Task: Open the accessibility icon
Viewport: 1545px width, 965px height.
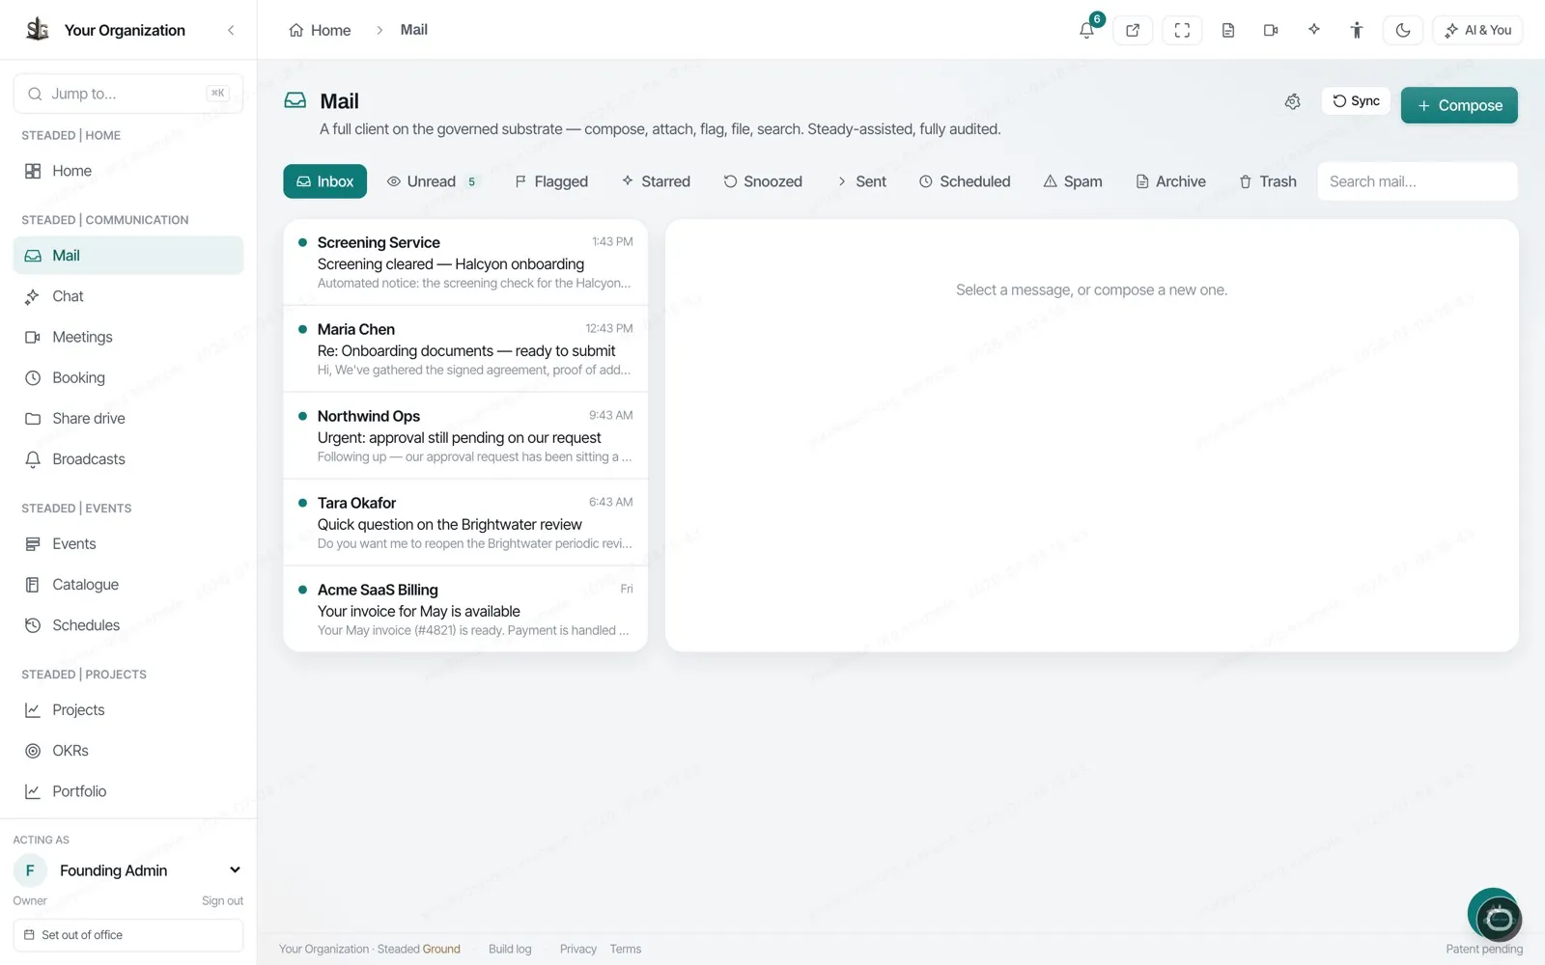Action: tap(1357, 30)
